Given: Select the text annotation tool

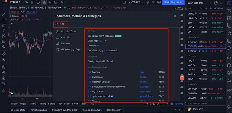Looking at the screenshot, I should (x=4, y=31).
